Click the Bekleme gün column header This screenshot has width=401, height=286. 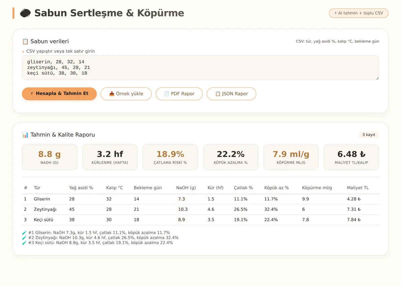148,188
